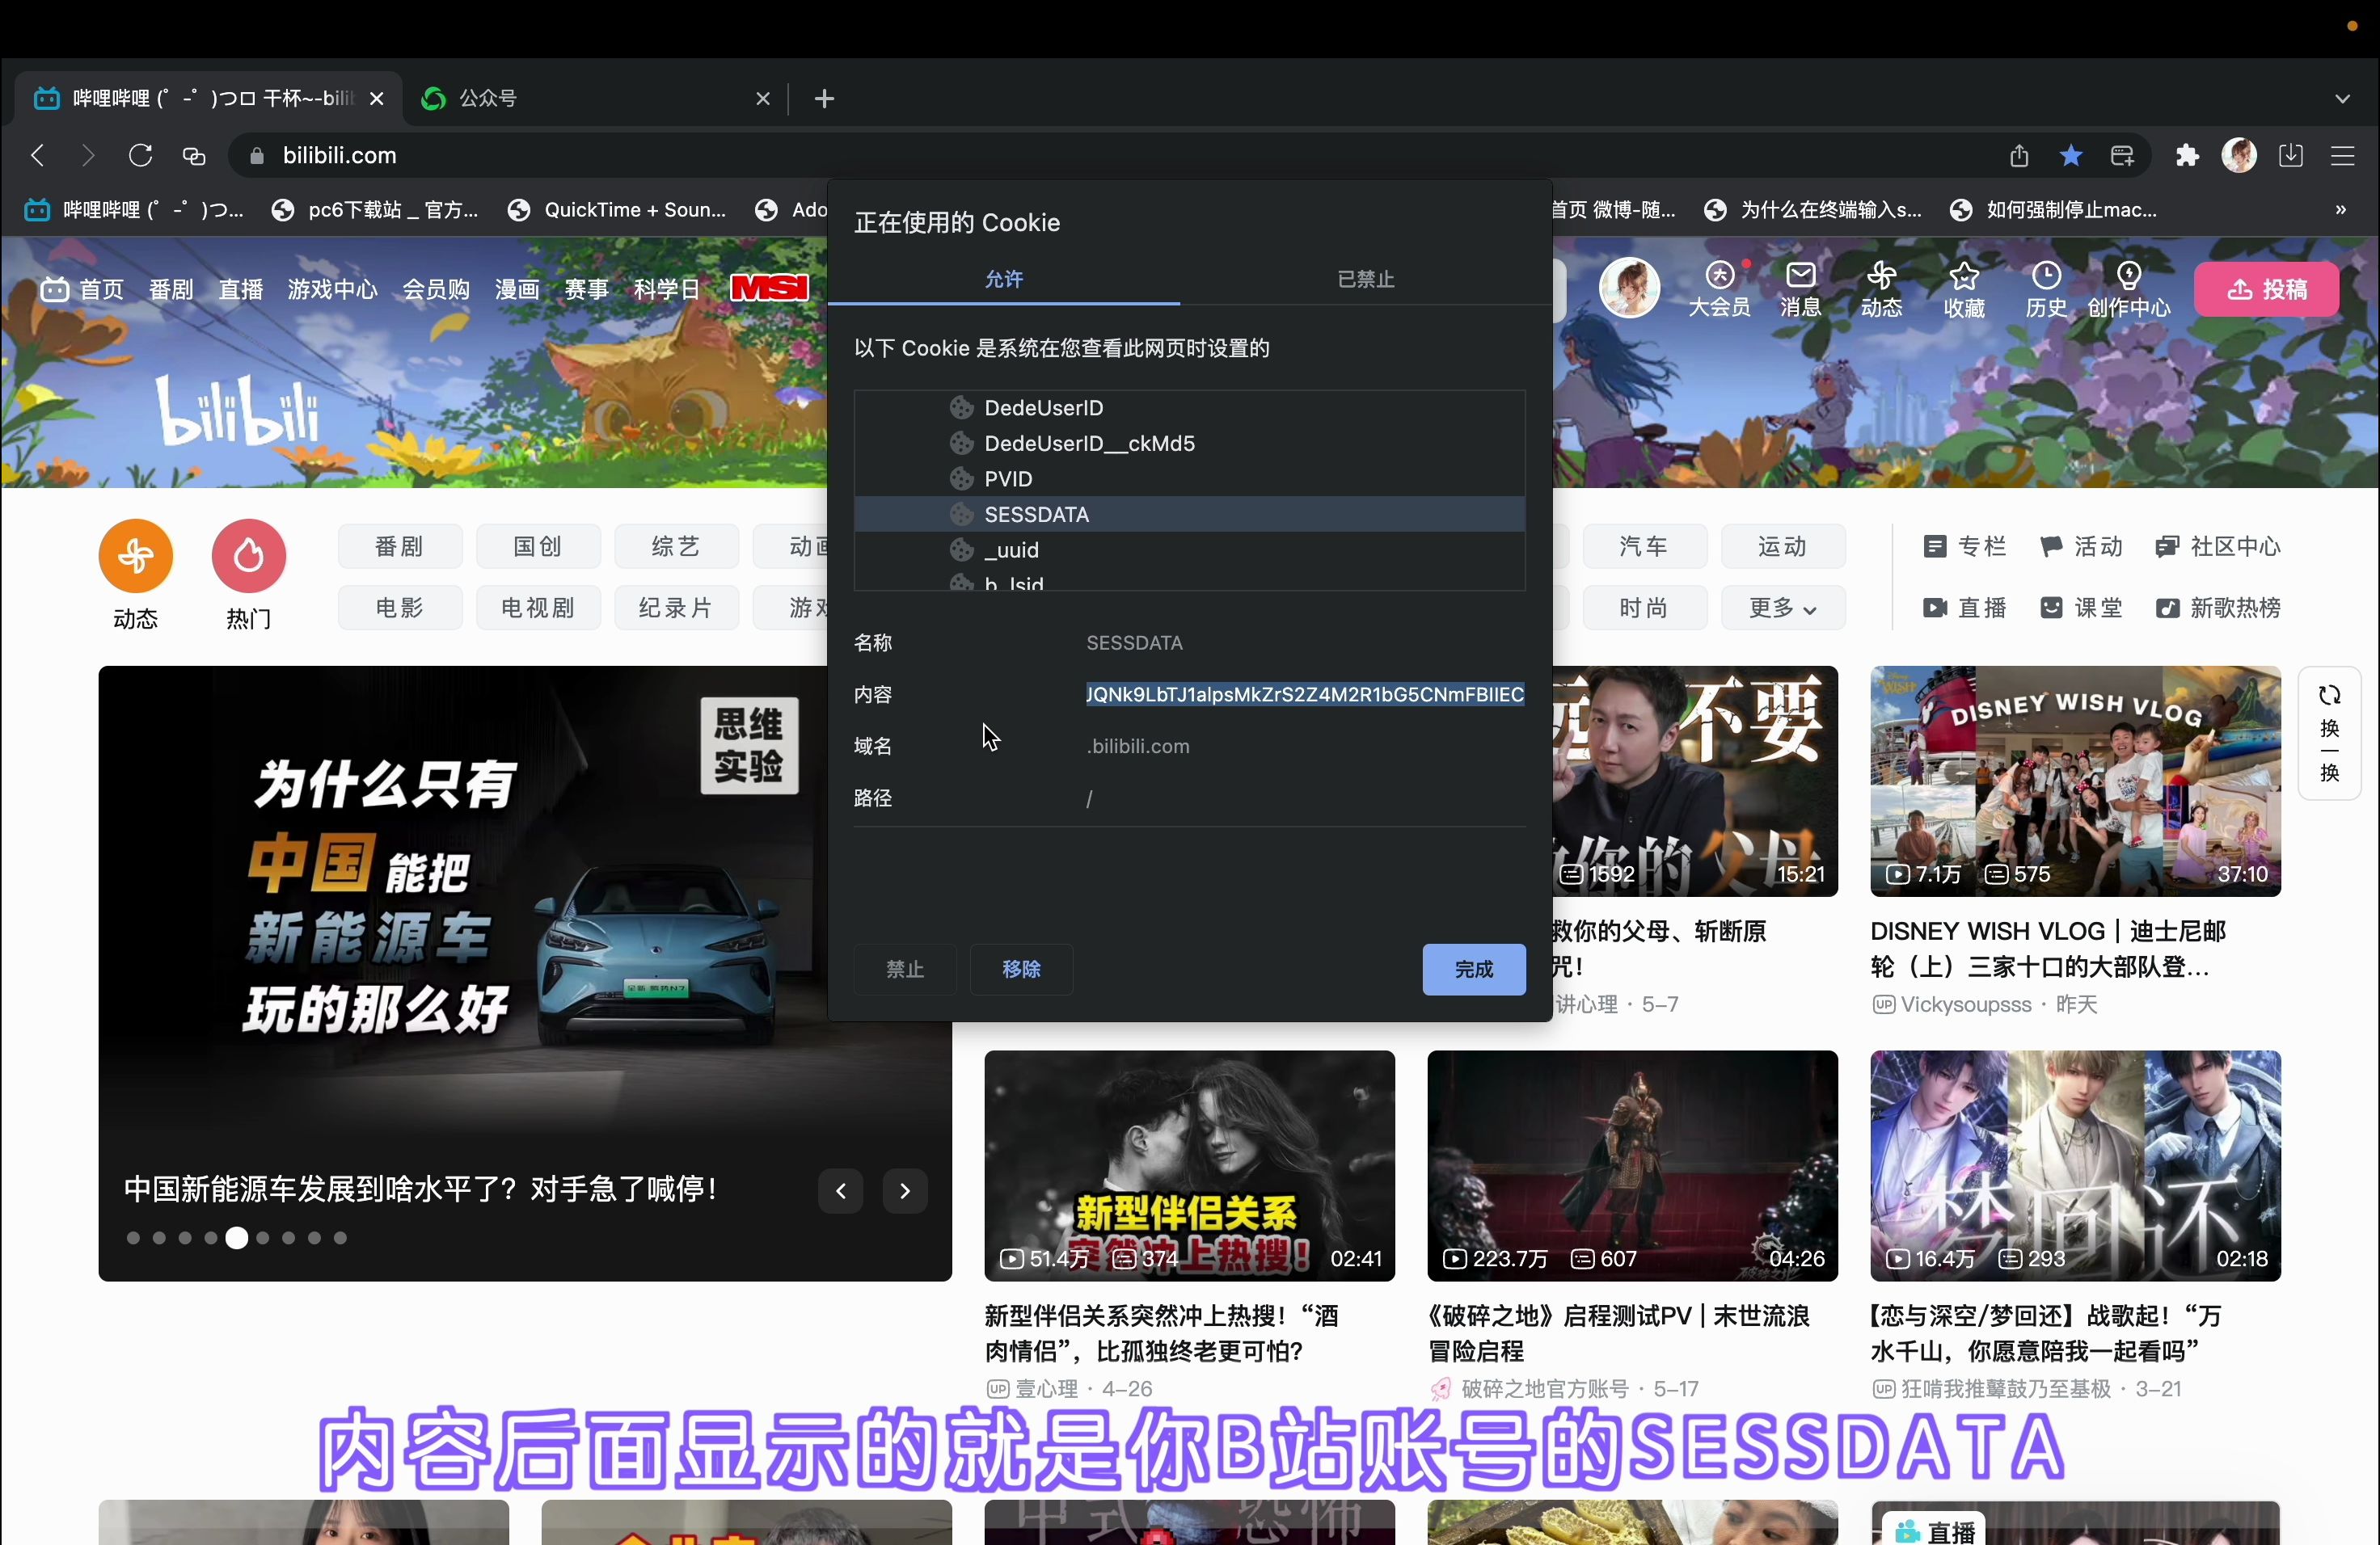Click the site lock icon
Image resolution: width=2380 pixels, height=1545 pixels.
257,156
